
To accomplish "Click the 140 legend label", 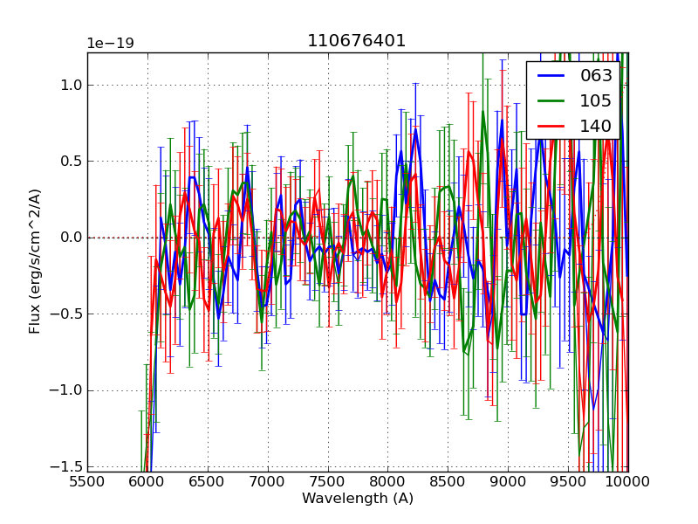I will [596, 127].
